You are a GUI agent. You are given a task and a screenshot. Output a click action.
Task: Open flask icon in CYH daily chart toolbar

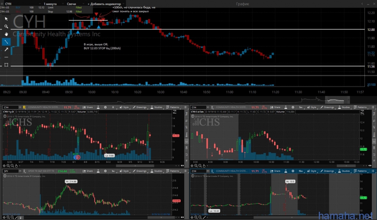coord(98,107)
